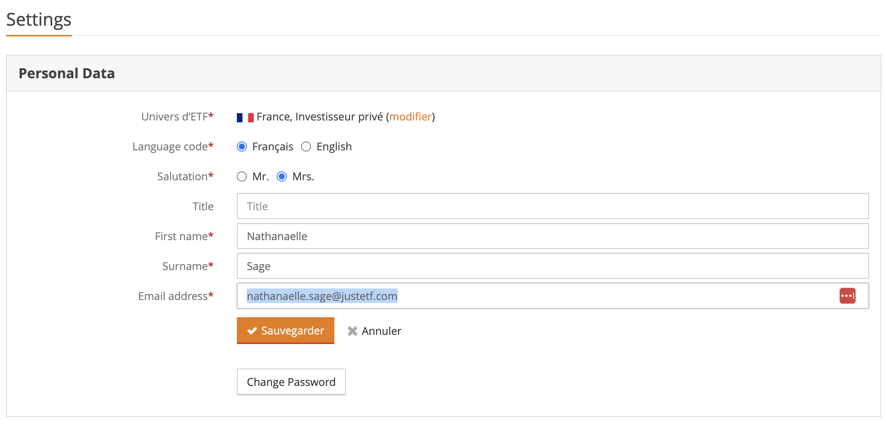Click the Email address field label
This screenshot has height=425, width=886.
(x=175, y=296)
